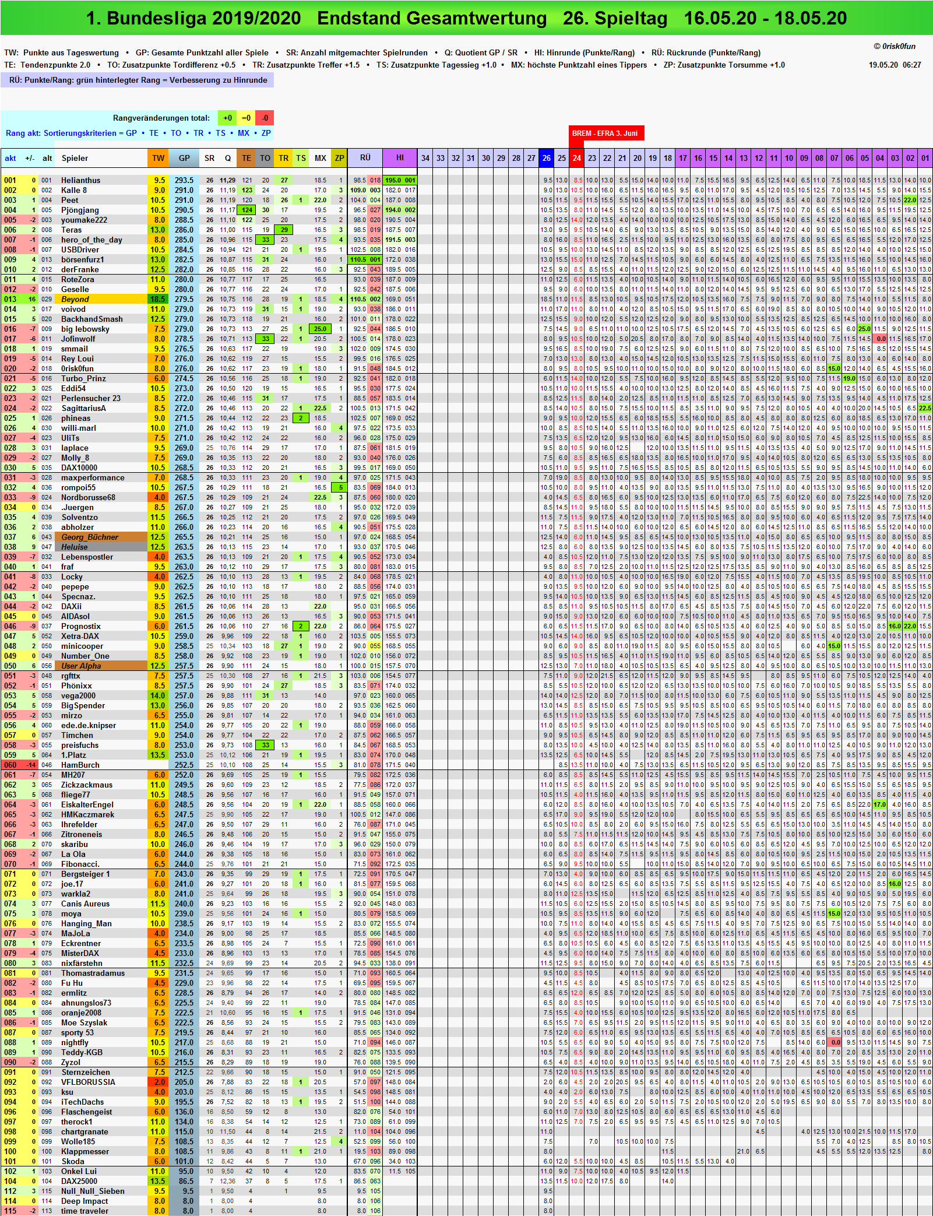Image resolution: width=933 pixels, height=1216 pixels.
Task: Click the yellow 'TR' column header
Action: point(284,158)
